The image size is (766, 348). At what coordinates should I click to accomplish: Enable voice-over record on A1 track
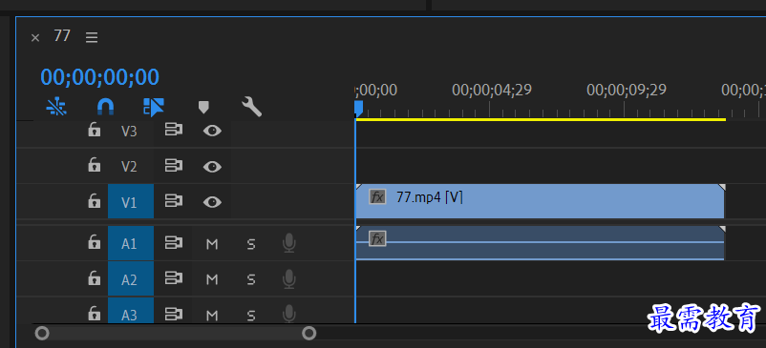pyautogui.click(x=289, y=243)
